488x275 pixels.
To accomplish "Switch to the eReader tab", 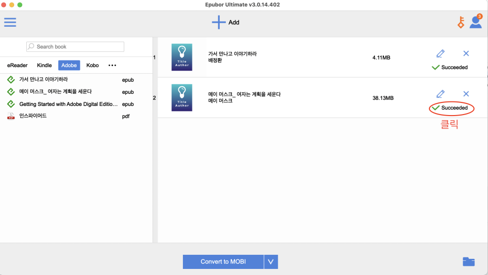I will click(17, 65).
